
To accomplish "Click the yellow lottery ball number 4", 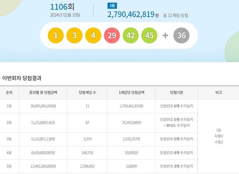I will coord(93,35).
